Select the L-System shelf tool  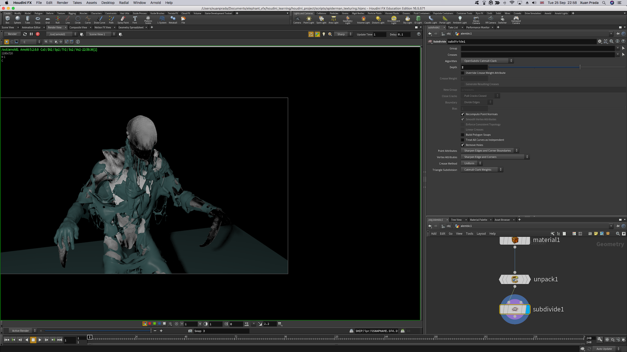pyautogui.click(x=162, y=20)
